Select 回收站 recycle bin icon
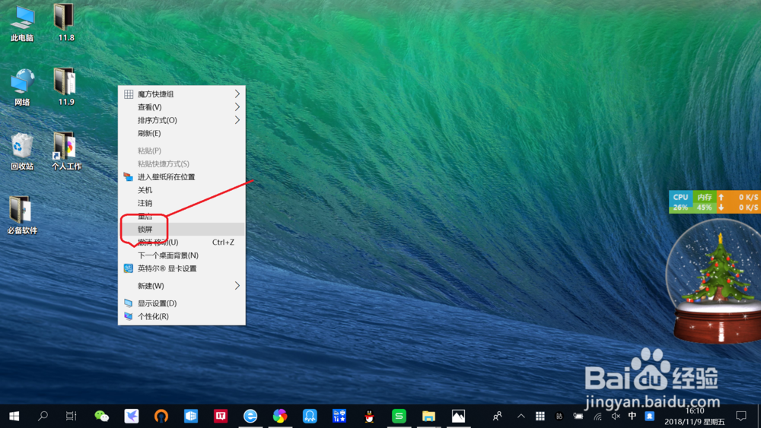The image size is (761, 428). tap(22, 151)
